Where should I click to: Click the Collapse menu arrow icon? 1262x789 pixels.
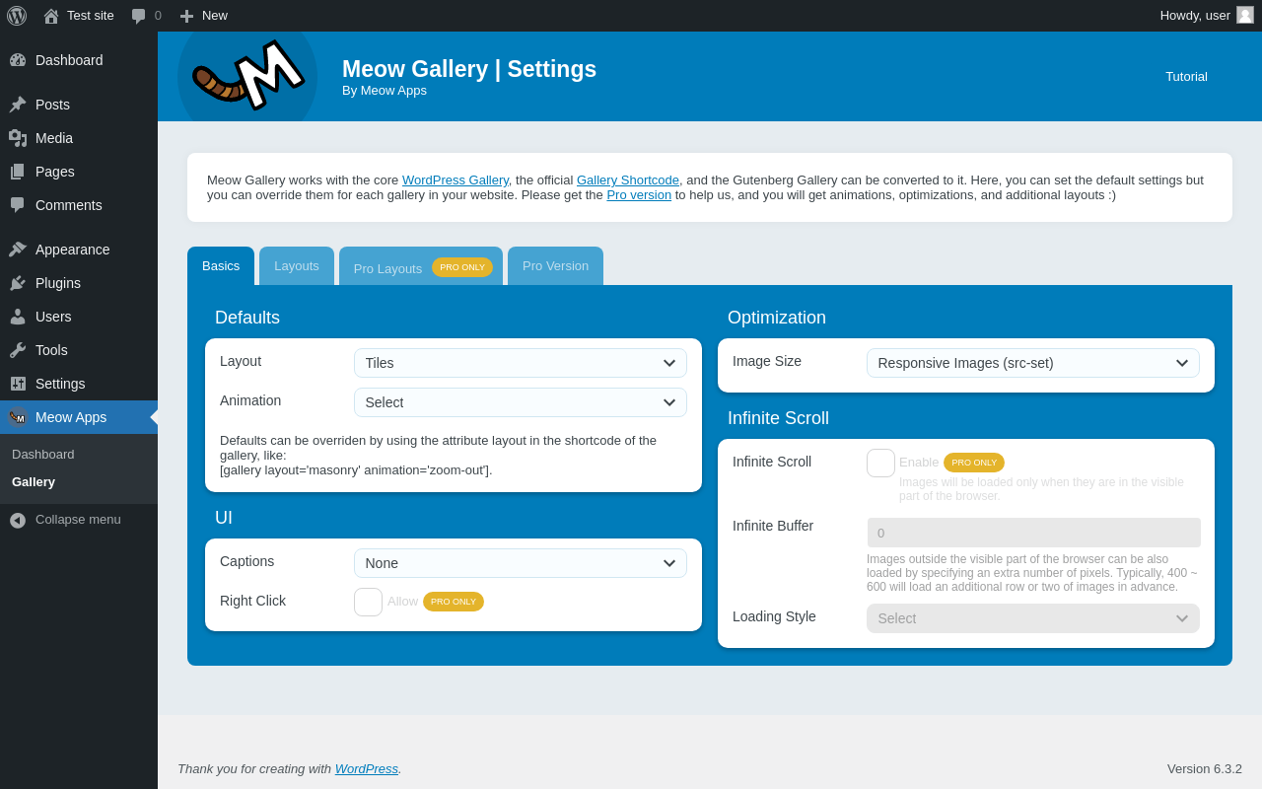coord(18,520)
